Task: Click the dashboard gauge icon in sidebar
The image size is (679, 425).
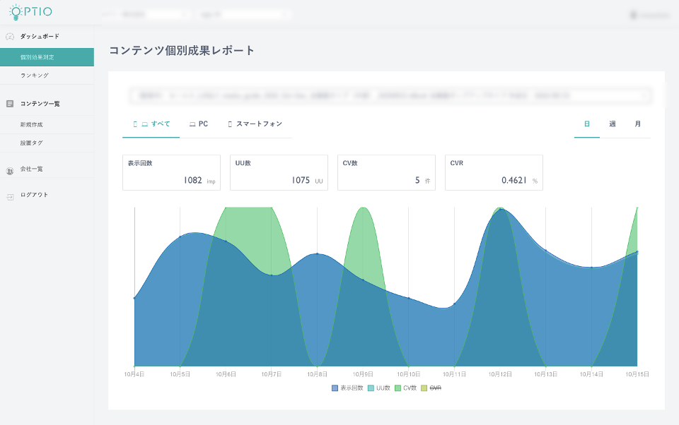Action: tap(10, 36)
